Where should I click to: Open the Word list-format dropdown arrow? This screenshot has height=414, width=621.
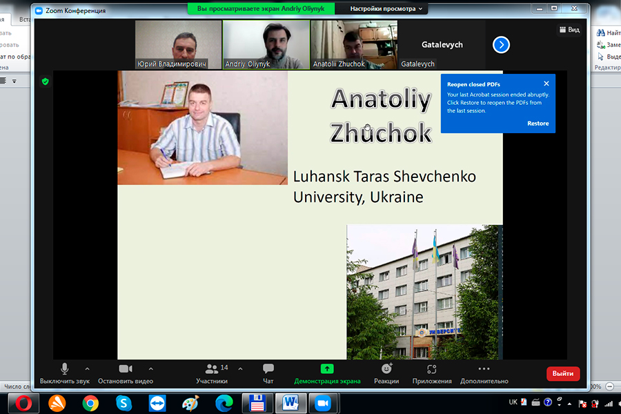pyautogui.click(x=14, y=81)
